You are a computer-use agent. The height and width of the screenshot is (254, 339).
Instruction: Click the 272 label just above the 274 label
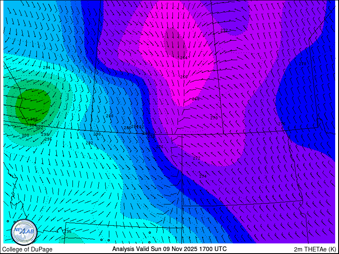[197, 158]
